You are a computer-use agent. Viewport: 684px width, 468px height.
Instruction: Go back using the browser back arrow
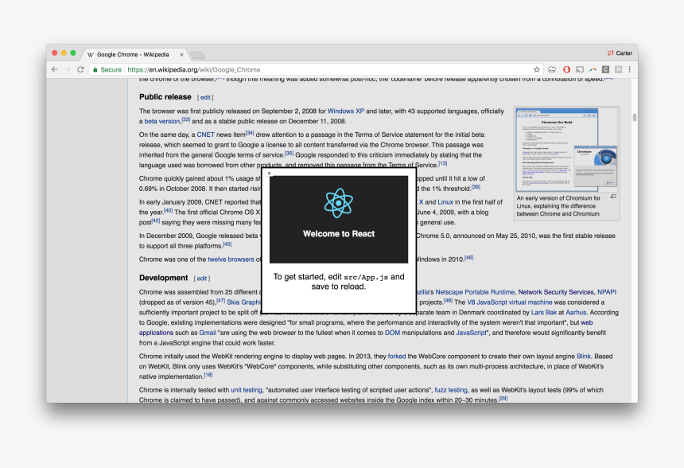point(55,69)
